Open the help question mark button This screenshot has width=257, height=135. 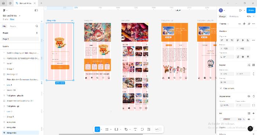click(x=250, y=129)
